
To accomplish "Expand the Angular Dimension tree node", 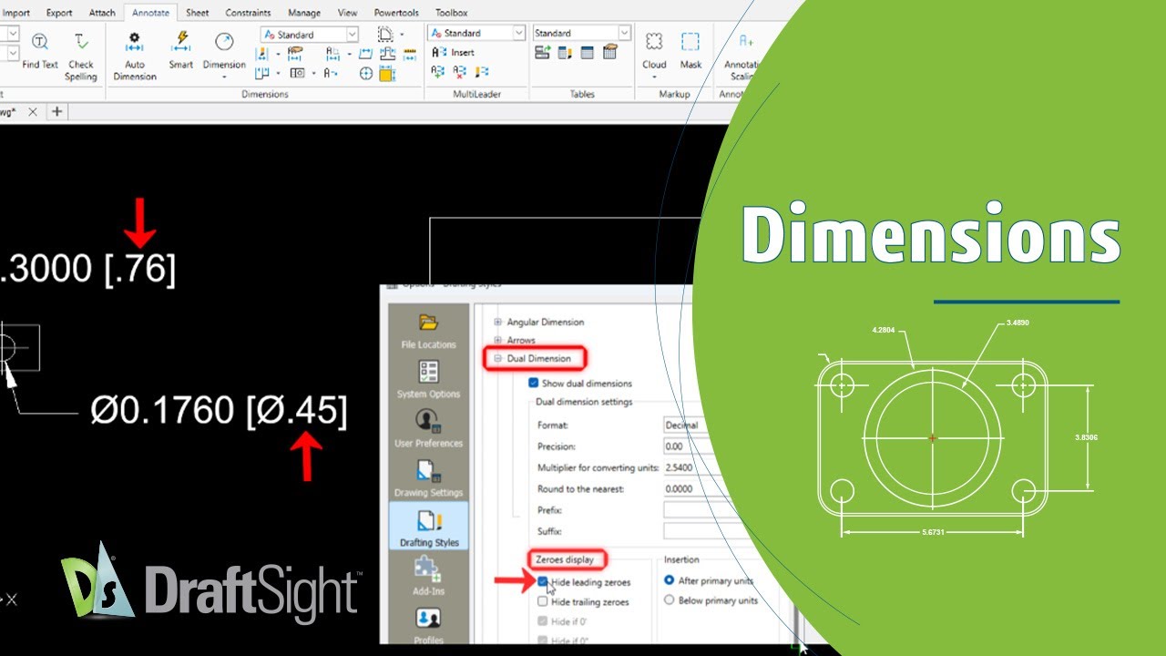I will point(498,322).
